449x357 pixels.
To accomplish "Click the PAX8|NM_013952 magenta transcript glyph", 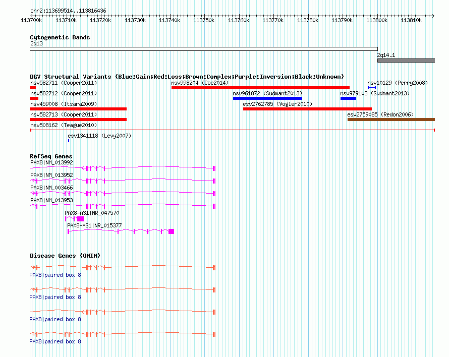I will pyautogui.click(x=123, y=181).
